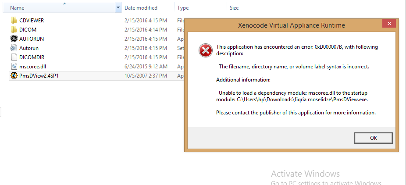Click the mscoree.dll gear file icon

14,66
